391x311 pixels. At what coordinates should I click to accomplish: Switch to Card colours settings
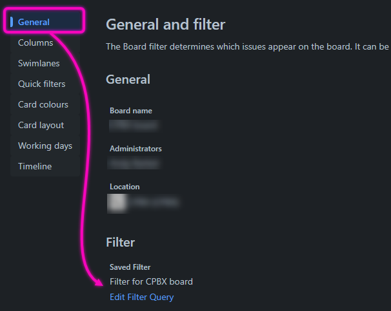click(x=43, y=105)
